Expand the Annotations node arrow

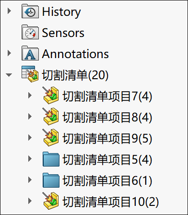coord(9,53)
